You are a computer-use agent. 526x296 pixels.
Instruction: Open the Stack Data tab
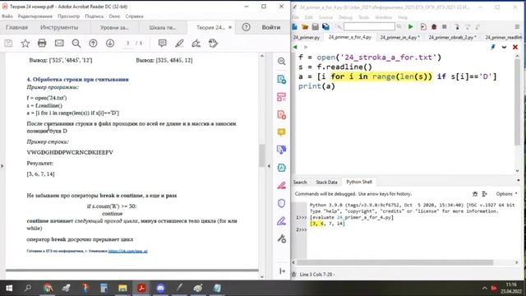[326, 183]
